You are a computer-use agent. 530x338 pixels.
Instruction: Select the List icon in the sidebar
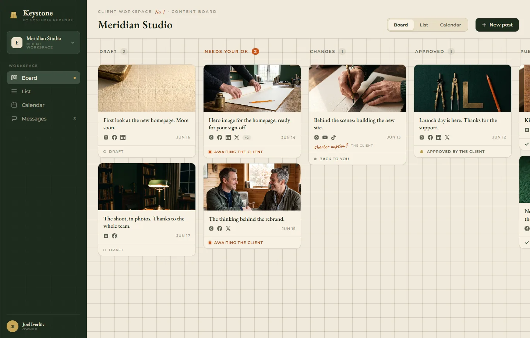[14, 91]
